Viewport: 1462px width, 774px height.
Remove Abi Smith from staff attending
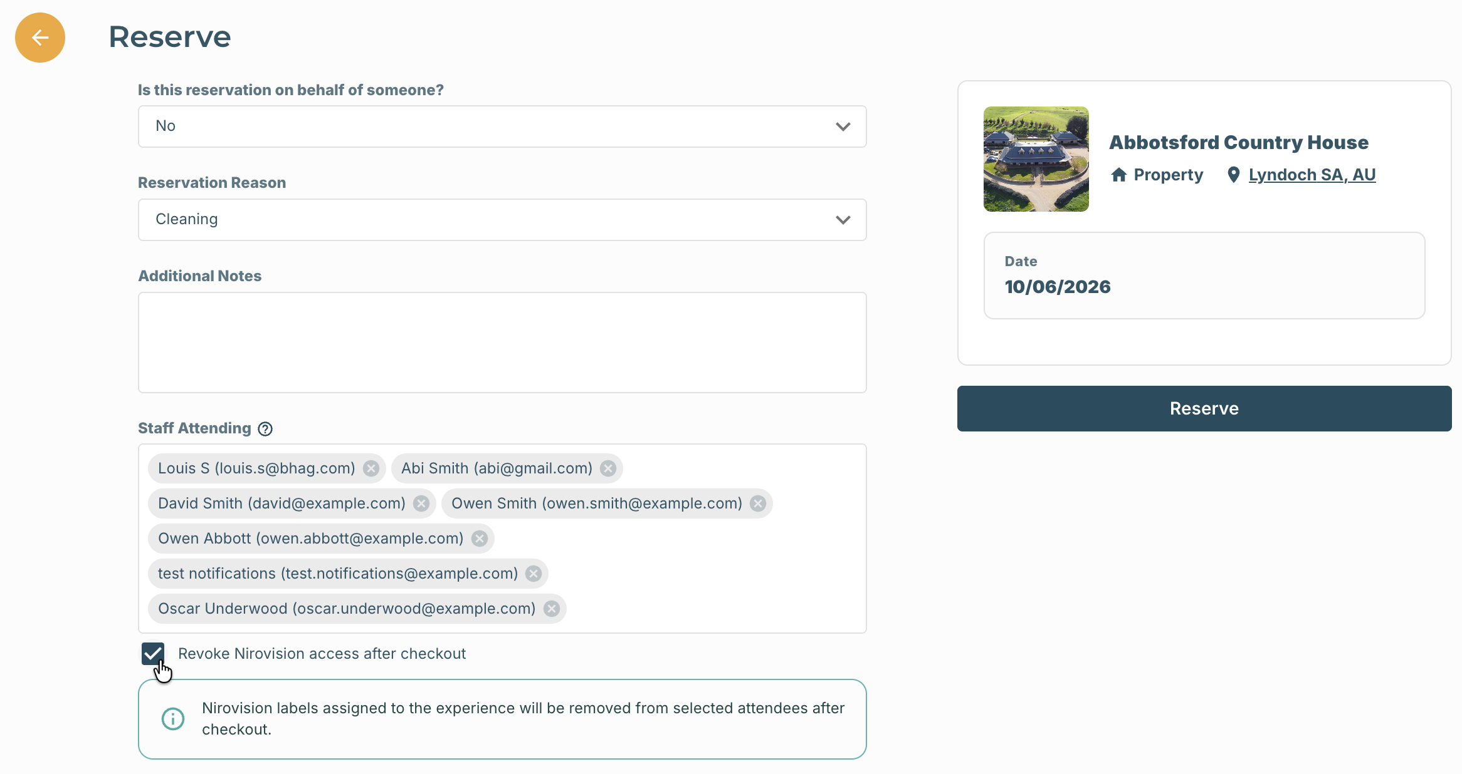coord(608,468)
